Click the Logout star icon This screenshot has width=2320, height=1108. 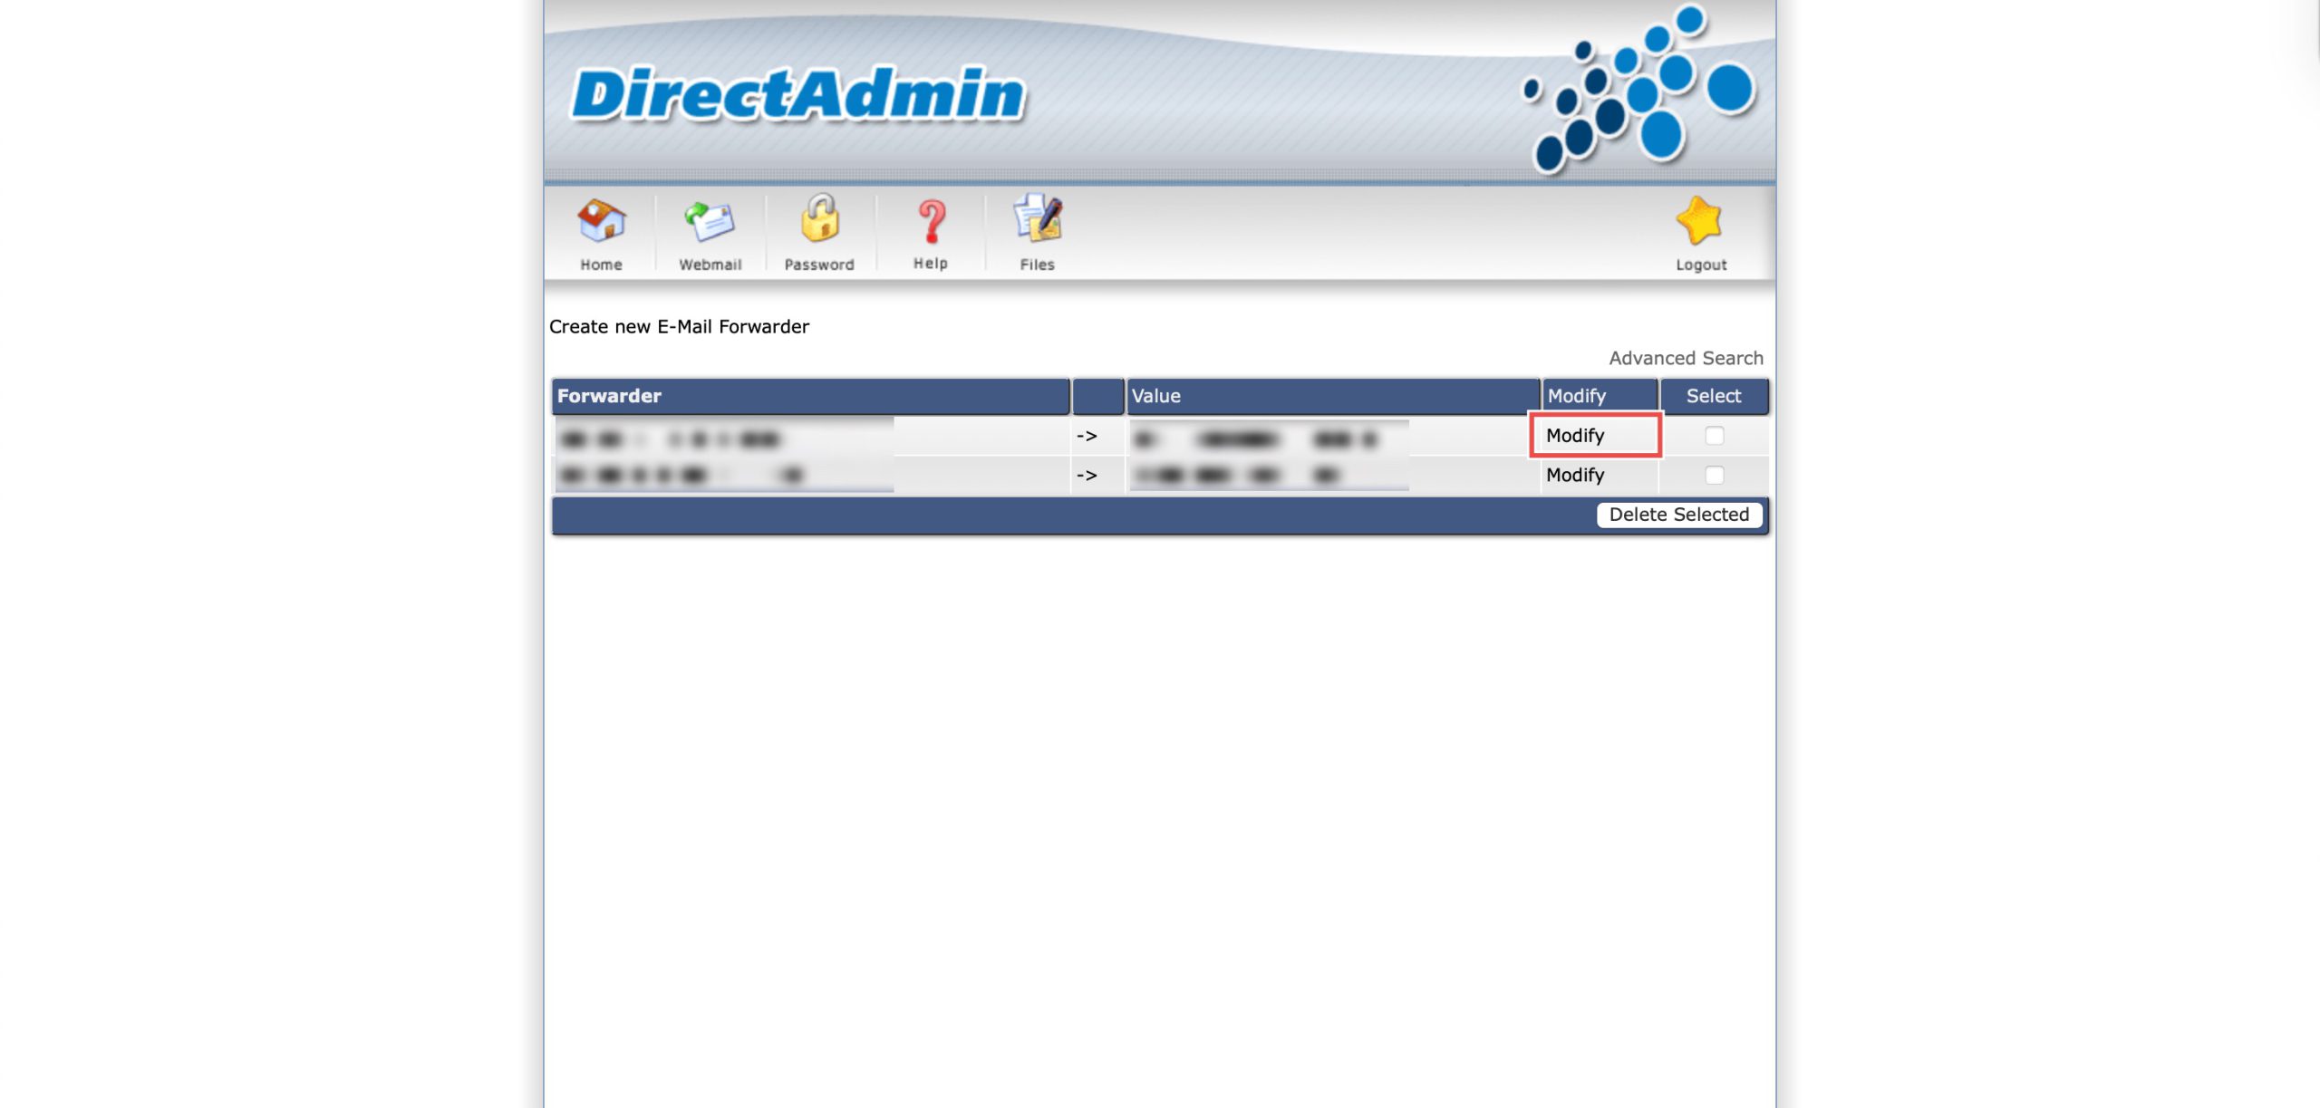click(1699, 220)
